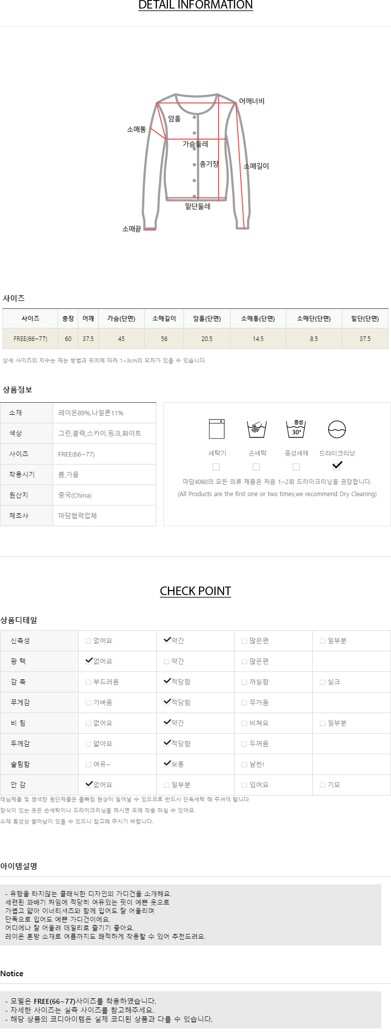Check the 중성세제 checkbox
The height and width of the screenshot is (1036, 391).
coord(296,467)
